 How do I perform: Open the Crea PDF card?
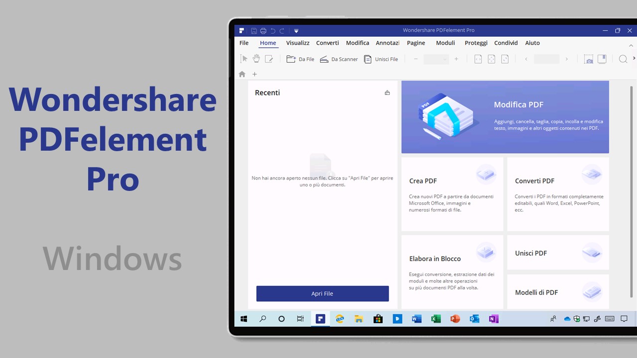[452, 194]
